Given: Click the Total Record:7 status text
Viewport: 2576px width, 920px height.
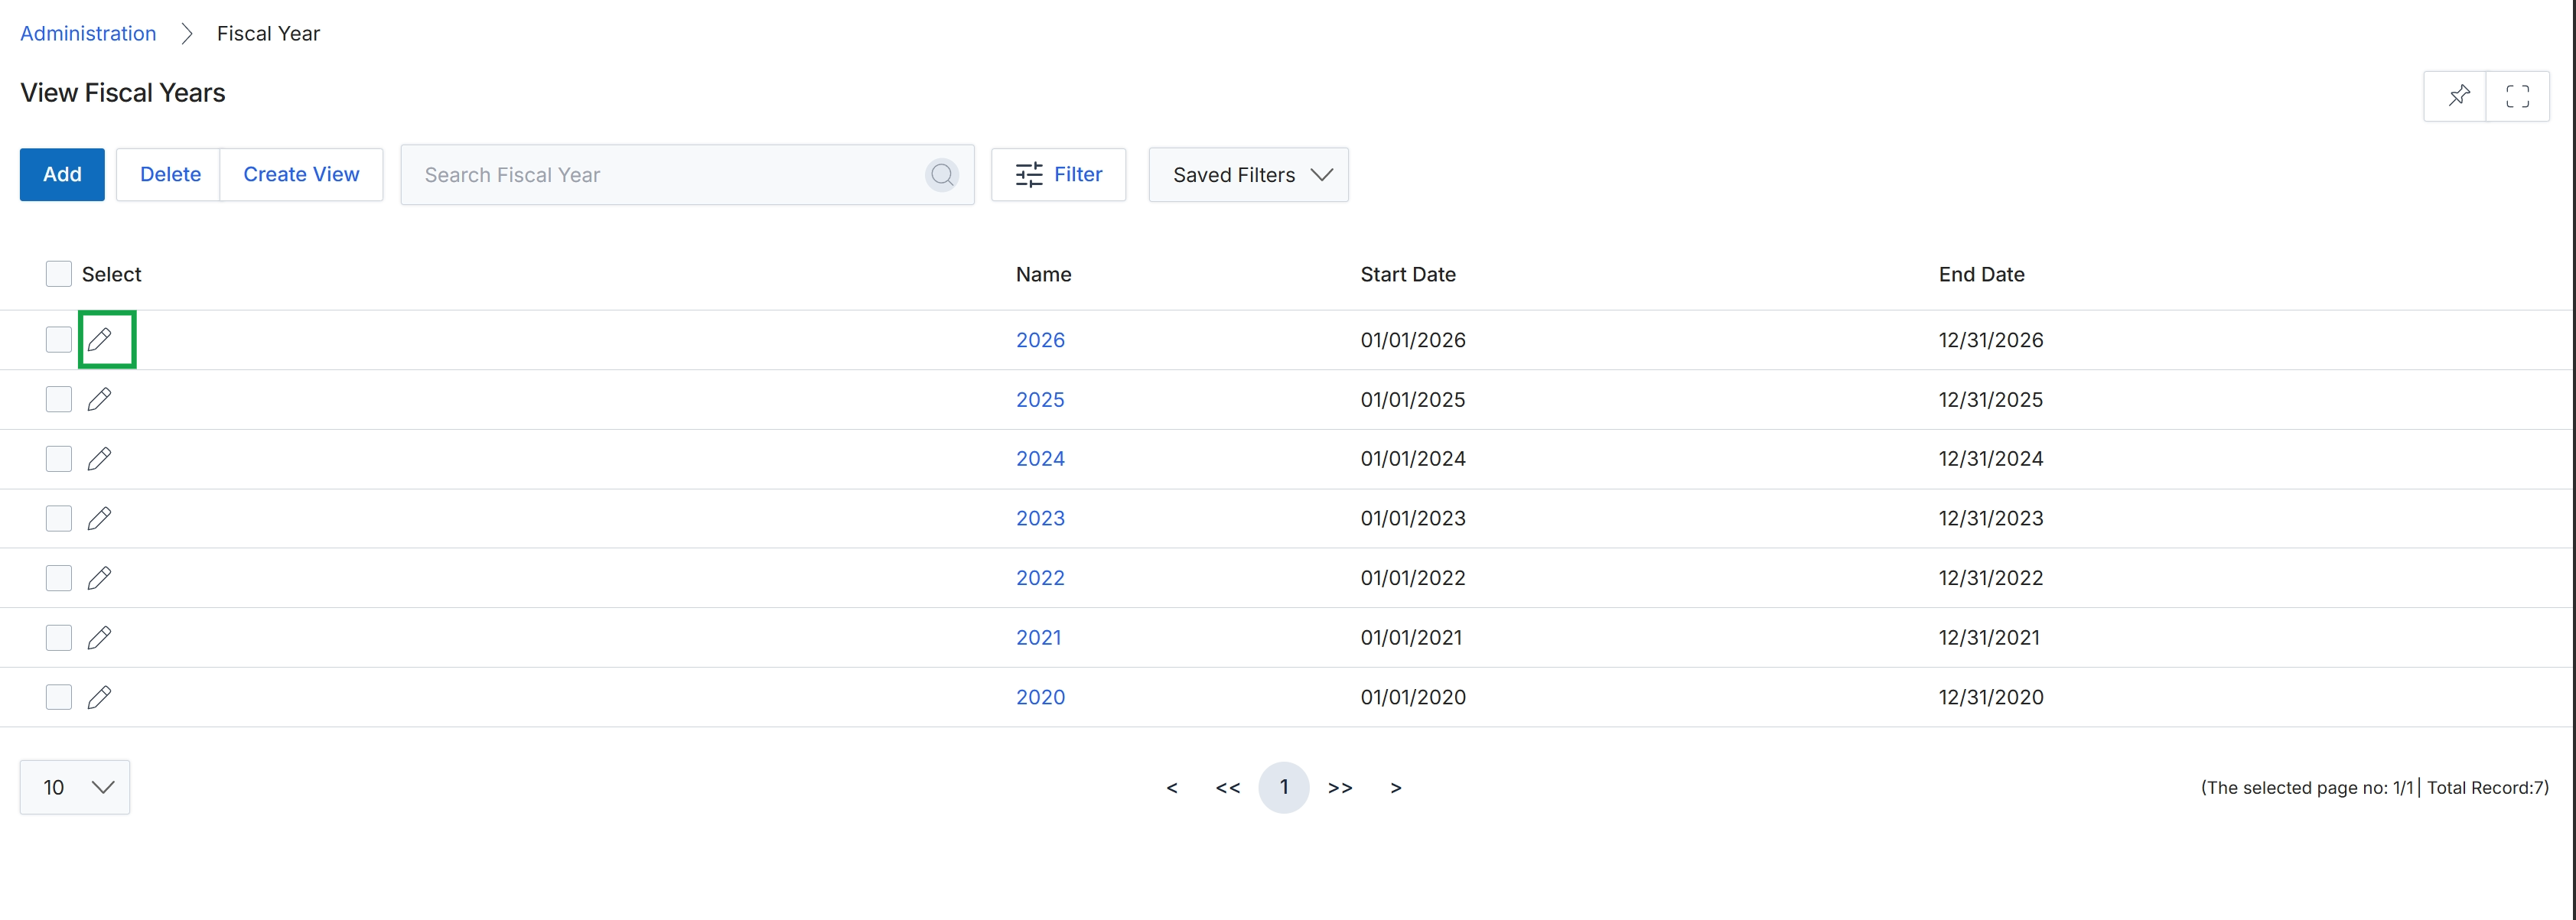Looking at the screenshot, I should [x=2487, y=788].
